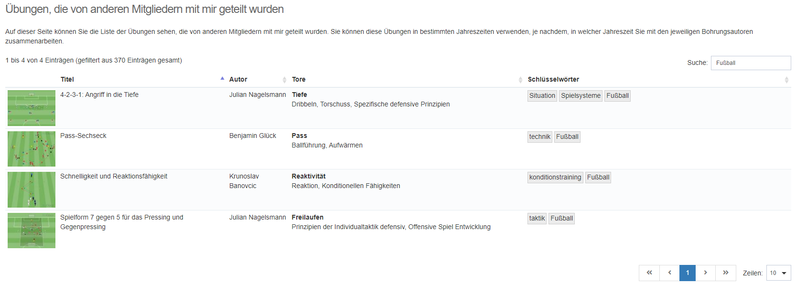
Task: Click the konditionstraining keyword tag
Action: 555,178
